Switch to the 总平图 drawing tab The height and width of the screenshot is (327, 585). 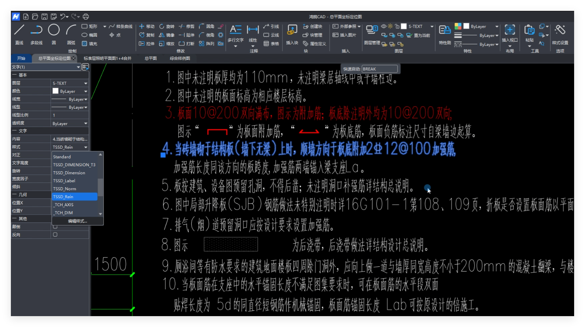[150, 58]
